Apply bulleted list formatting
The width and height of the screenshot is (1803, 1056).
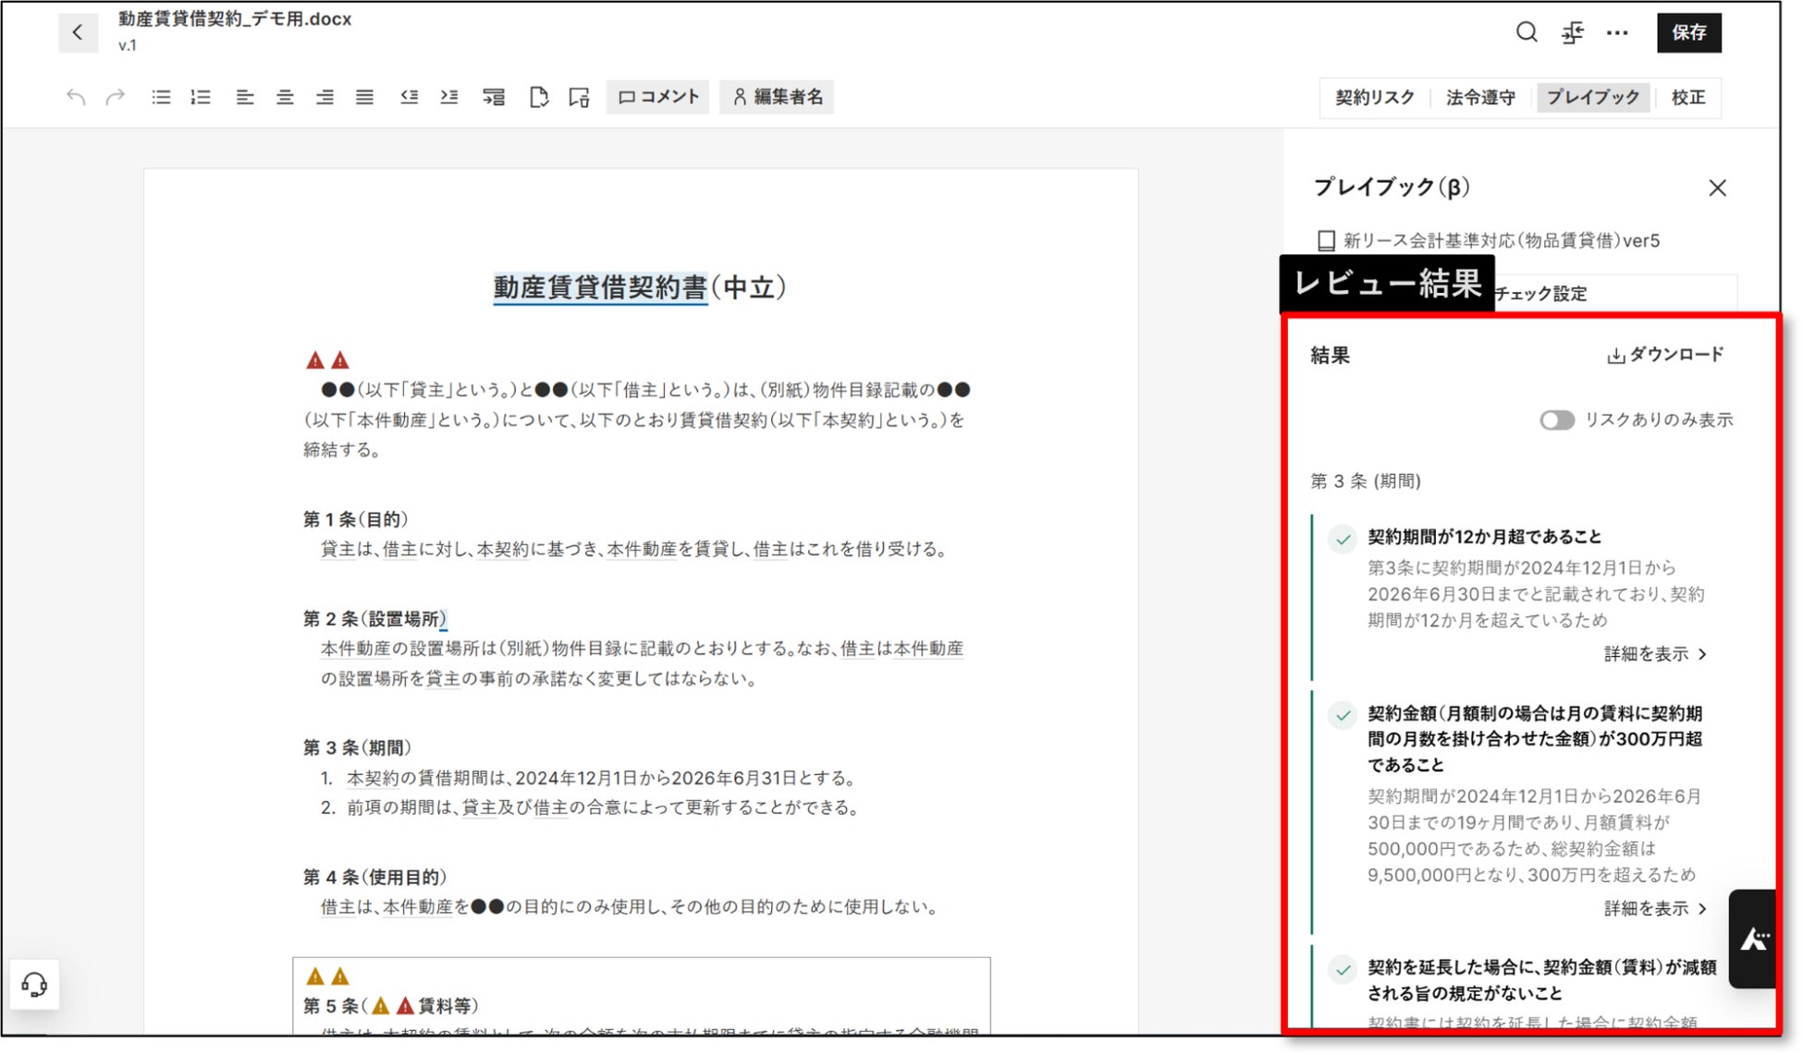pos(161,97)
